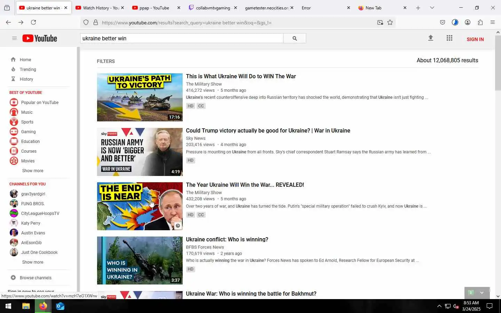Open 'This is What Ukraine Will Do to WIN The War'
The image size is (501, 313).
click(241, 76)
